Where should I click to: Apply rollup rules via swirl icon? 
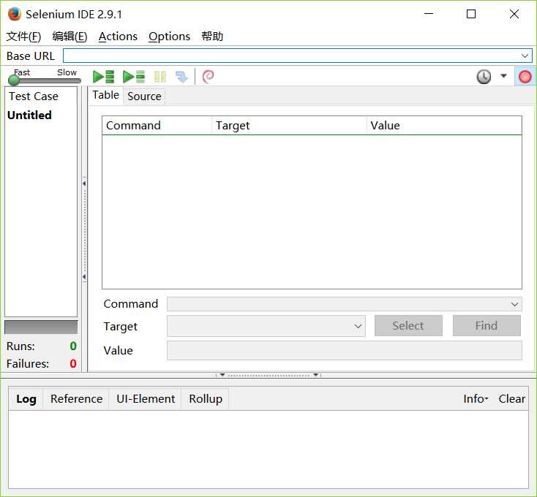pos(209,77)
